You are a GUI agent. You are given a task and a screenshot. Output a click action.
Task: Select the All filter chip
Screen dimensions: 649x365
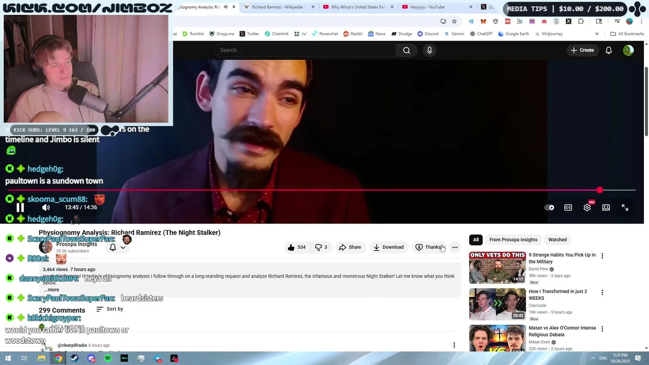(x=476, y=240)
